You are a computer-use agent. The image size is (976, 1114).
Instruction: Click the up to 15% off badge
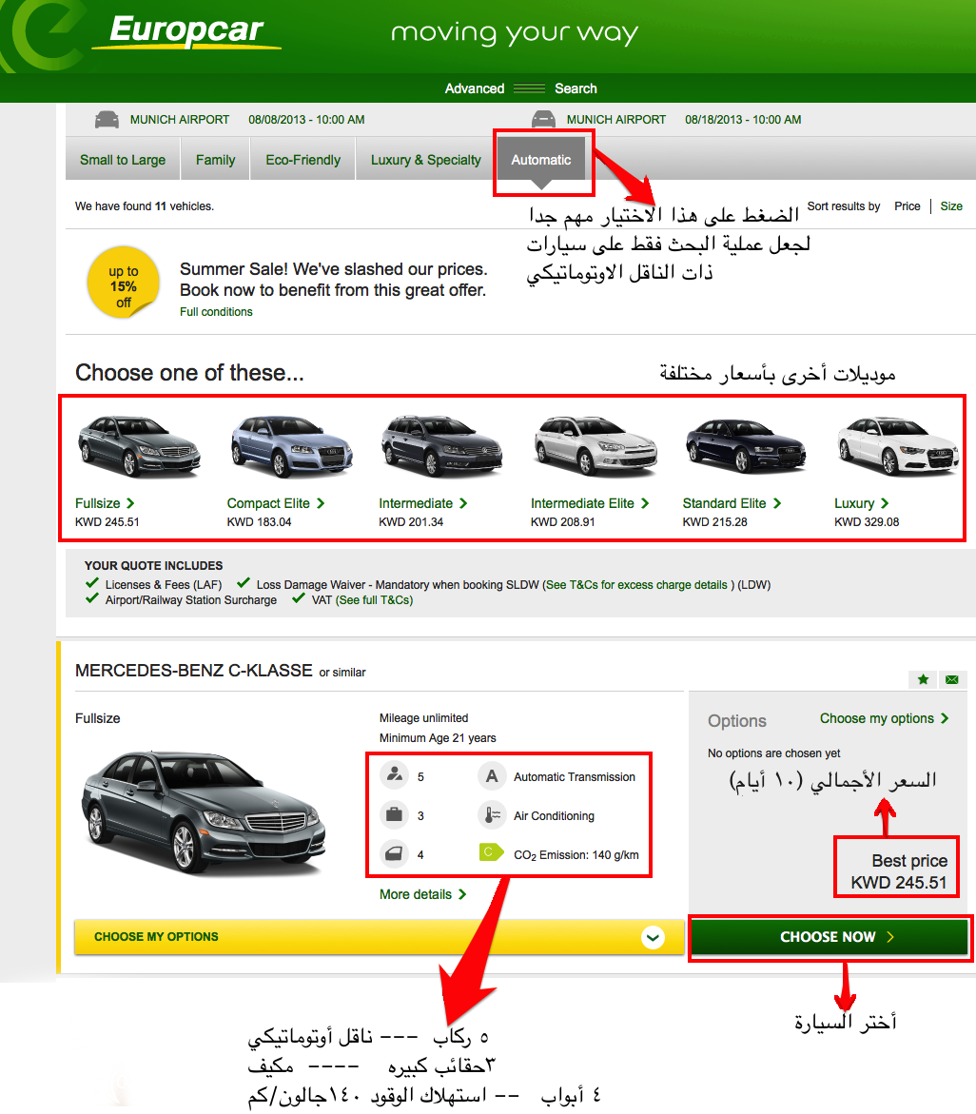click(124, 283)
